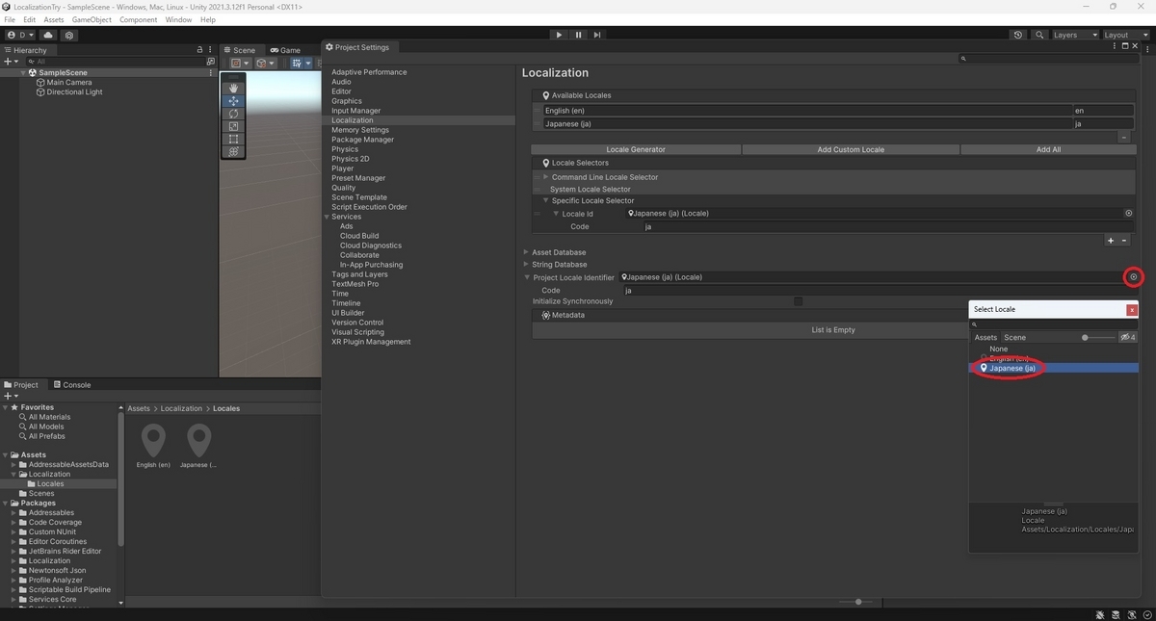Open the account D dropdown
The image size is (1156, 621).
19,35
